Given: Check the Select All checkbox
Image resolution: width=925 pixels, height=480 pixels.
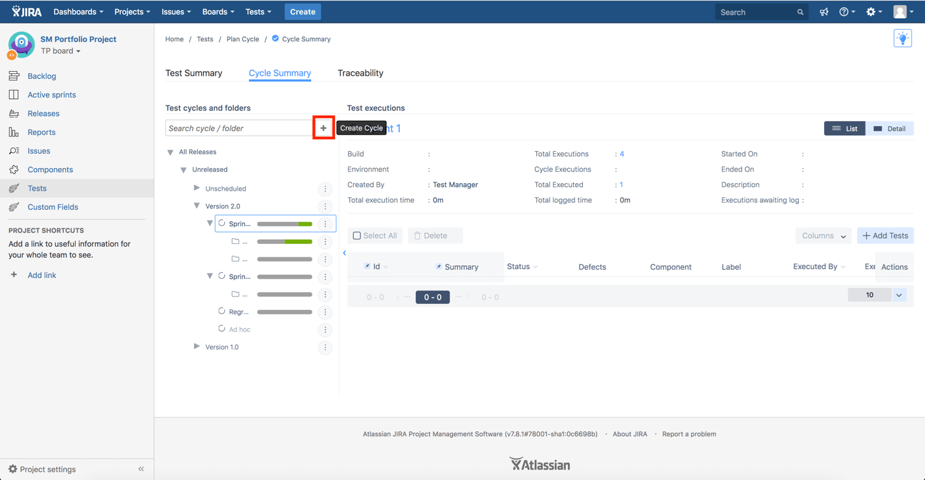Looking at the screenshot, I should coord(357,235).
